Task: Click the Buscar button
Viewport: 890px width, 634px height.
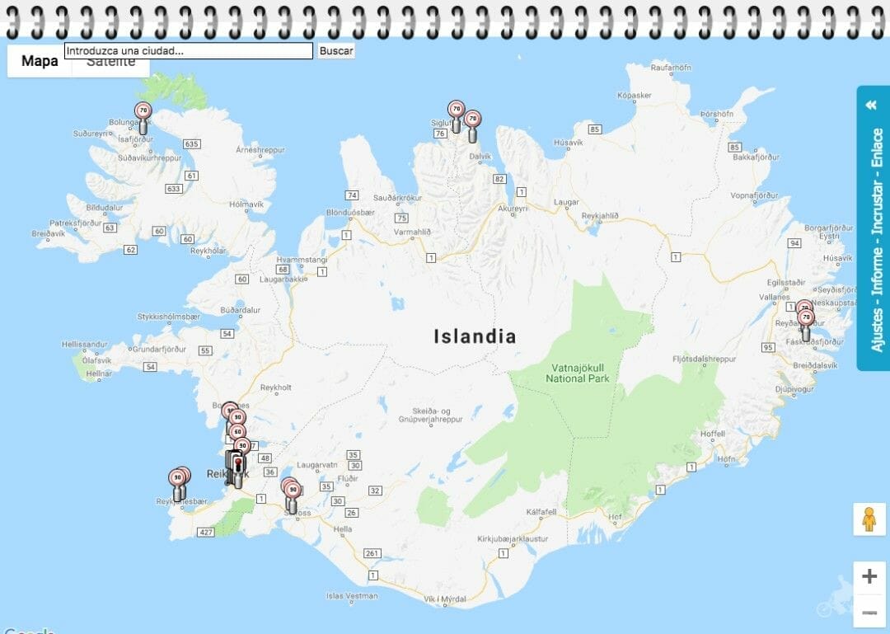Action: point(336,51)
